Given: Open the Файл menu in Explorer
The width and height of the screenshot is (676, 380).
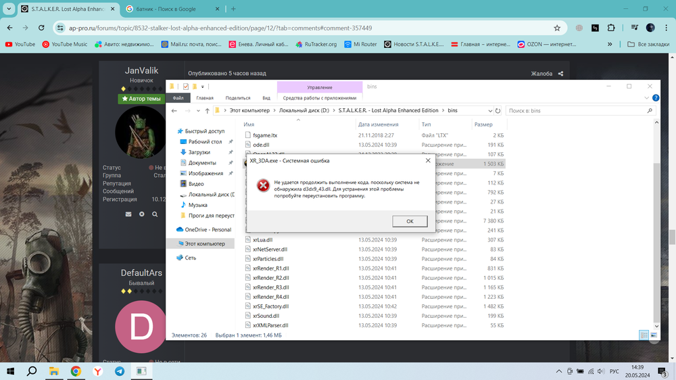Looking at the screenshot, I should [x=178, y=98].
